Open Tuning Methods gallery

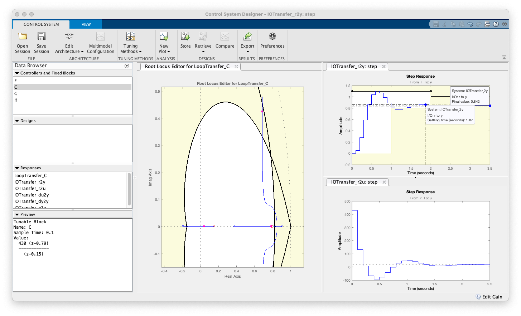[131, 43]
